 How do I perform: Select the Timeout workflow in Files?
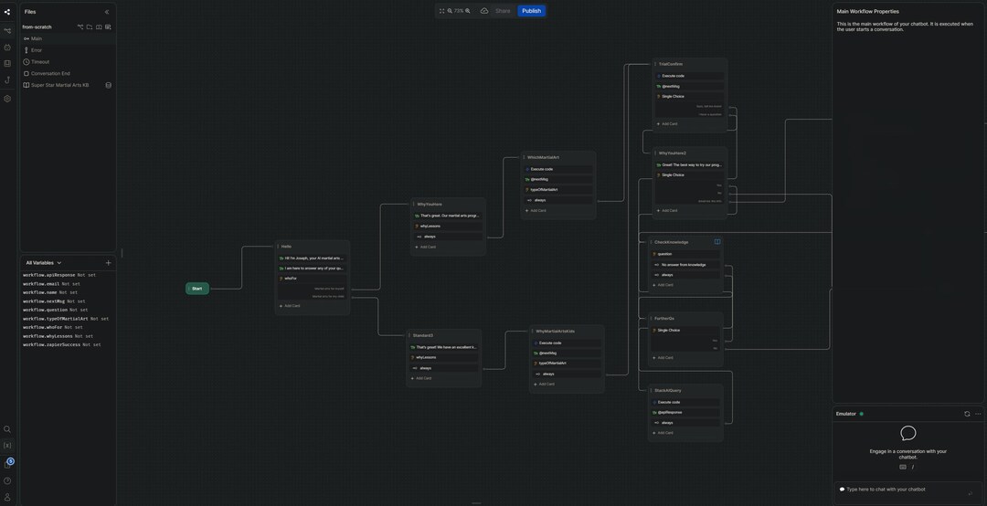point(68,62)
